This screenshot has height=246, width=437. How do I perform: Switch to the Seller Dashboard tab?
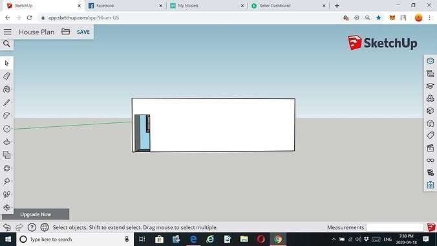click(x=289, y=6)
